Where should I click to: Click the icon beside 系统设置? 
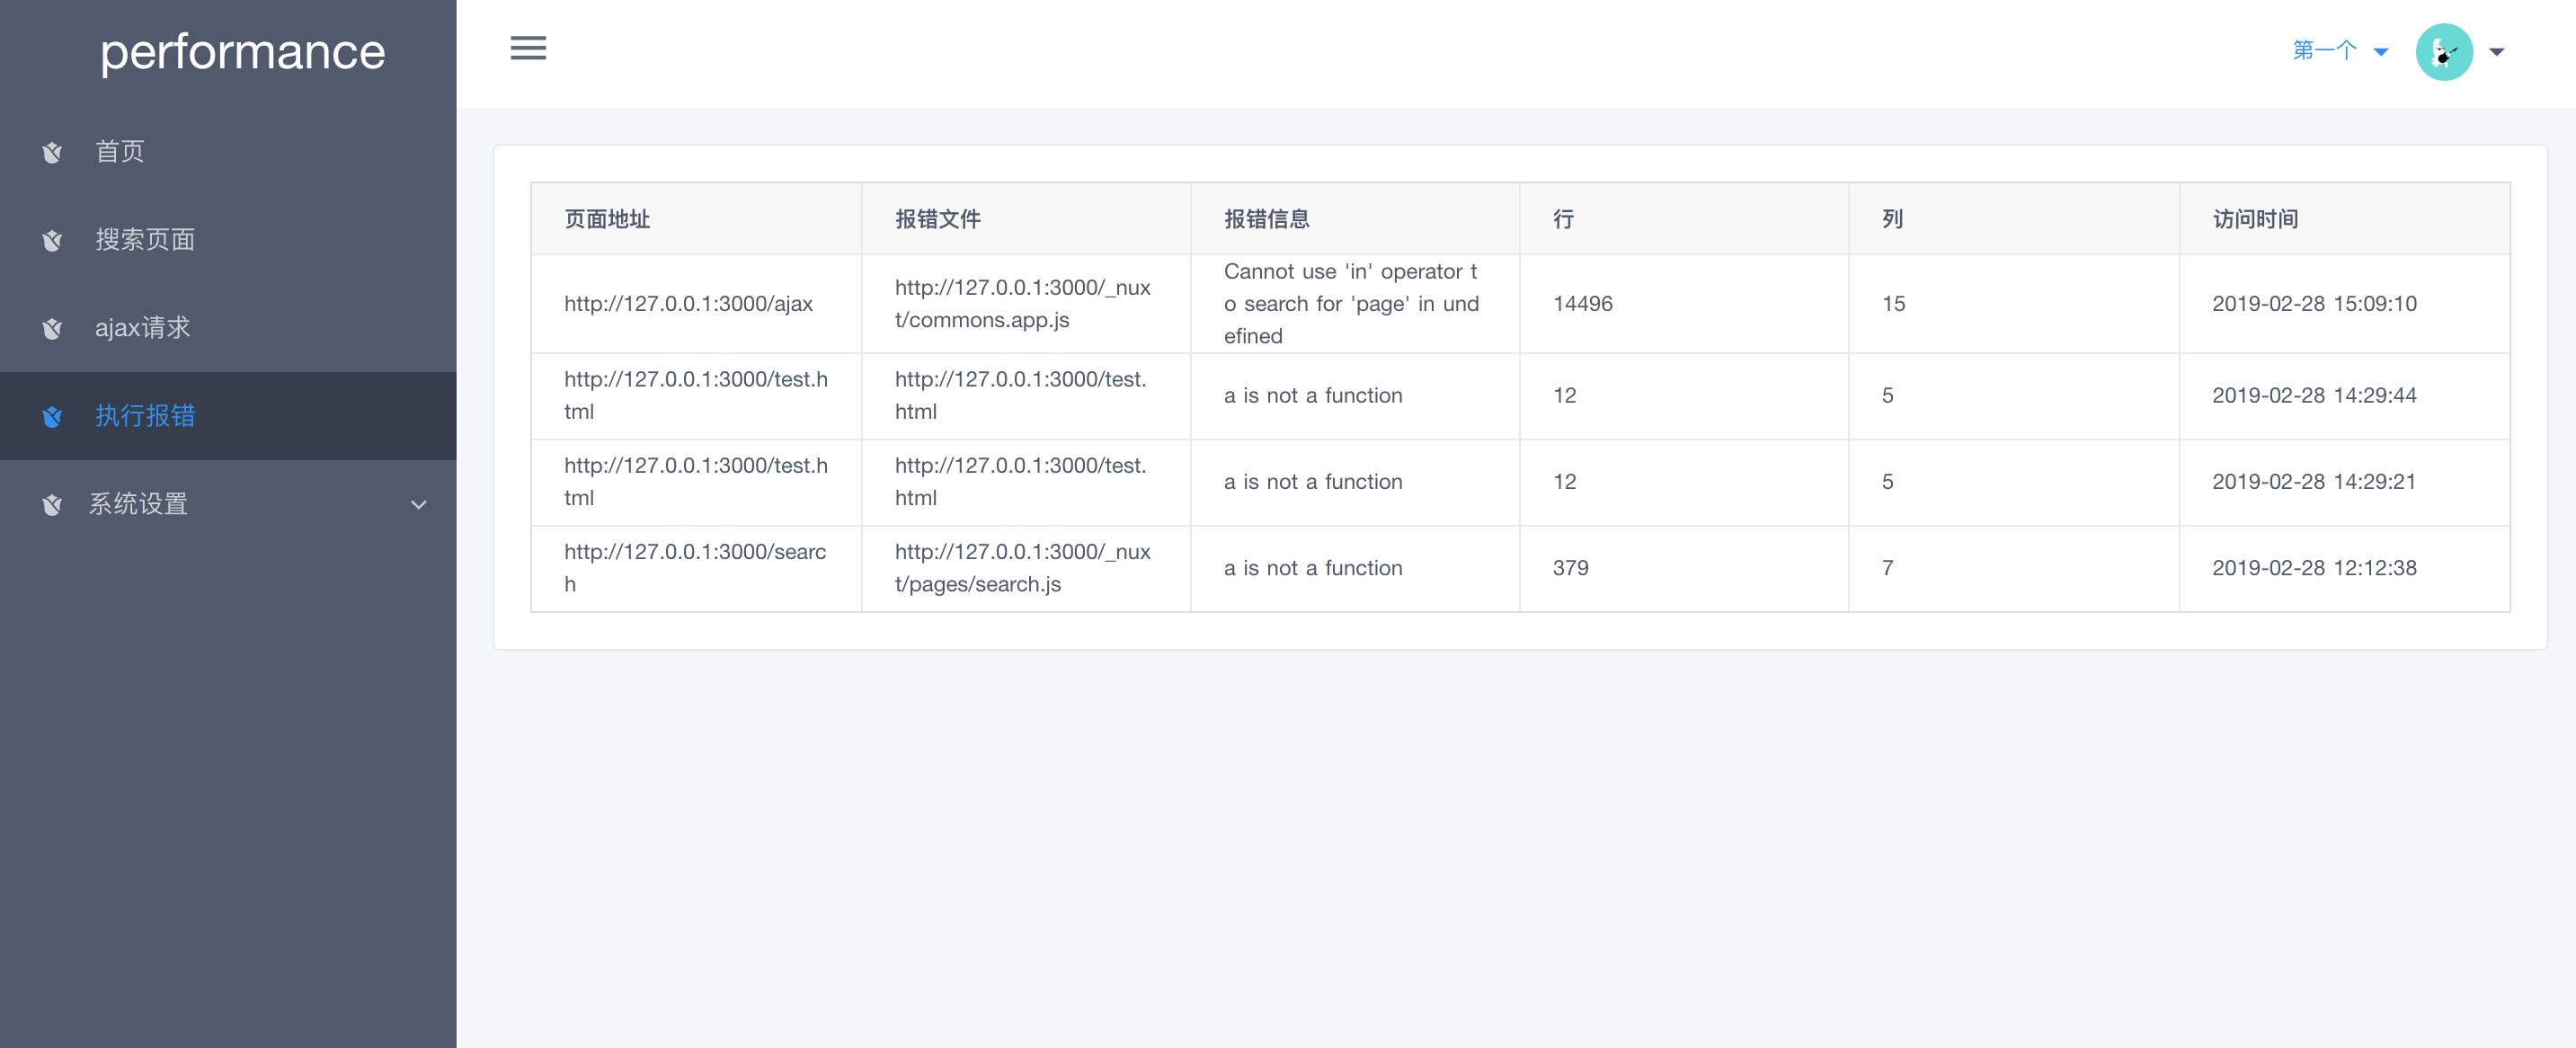(x=52, y=504)
